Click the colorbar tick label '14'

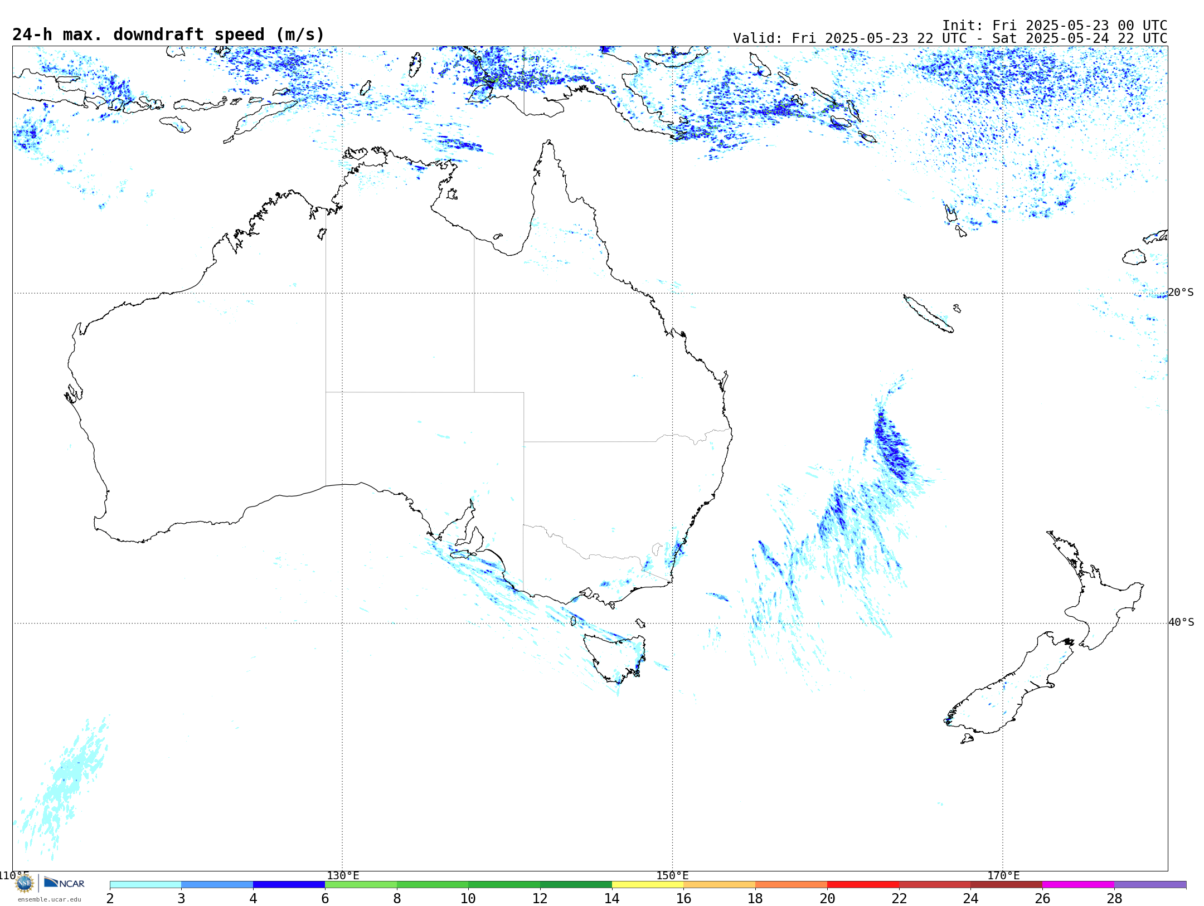coord(612,898)
